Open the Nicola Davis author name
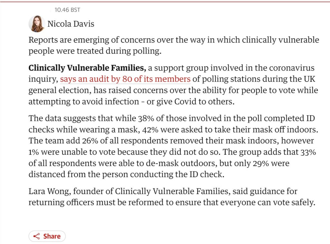Viewport: 330px width, 244px height. pos(71,24)
